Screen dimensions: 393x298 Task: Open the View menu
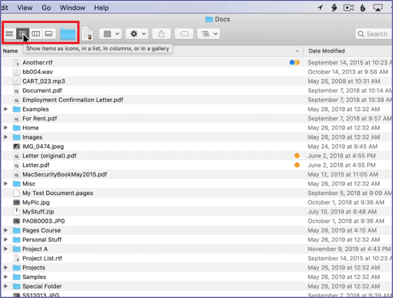coord(25,8)
